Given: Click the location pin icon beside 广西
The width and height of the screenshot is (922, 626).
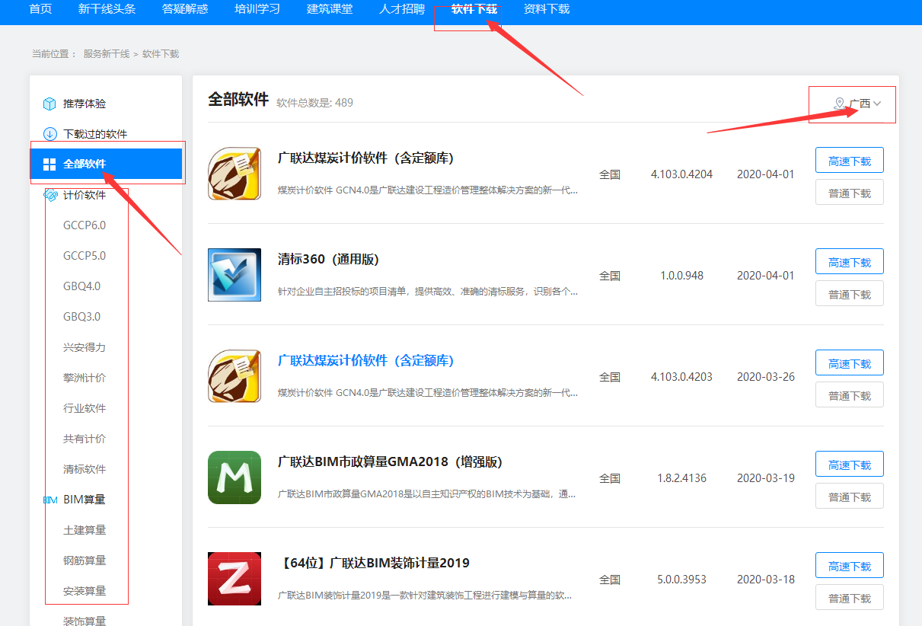Looking at the screenshot, I should [x=839, y=104].
